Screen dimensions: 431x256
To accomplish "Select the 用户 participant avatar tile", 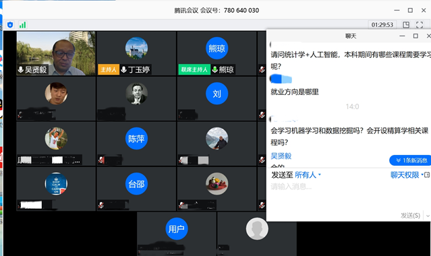I will coord(177,234).
